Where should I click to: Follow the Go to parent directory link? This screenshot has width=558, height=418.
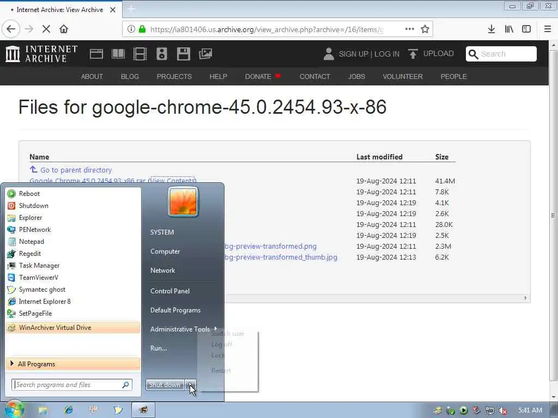pos(76,170)
